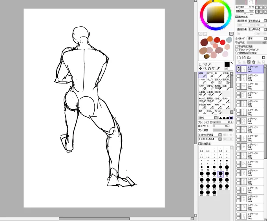Select the flat brush edge shape
The width and height of the screenshot is (267, 221).
pos(231,118)
